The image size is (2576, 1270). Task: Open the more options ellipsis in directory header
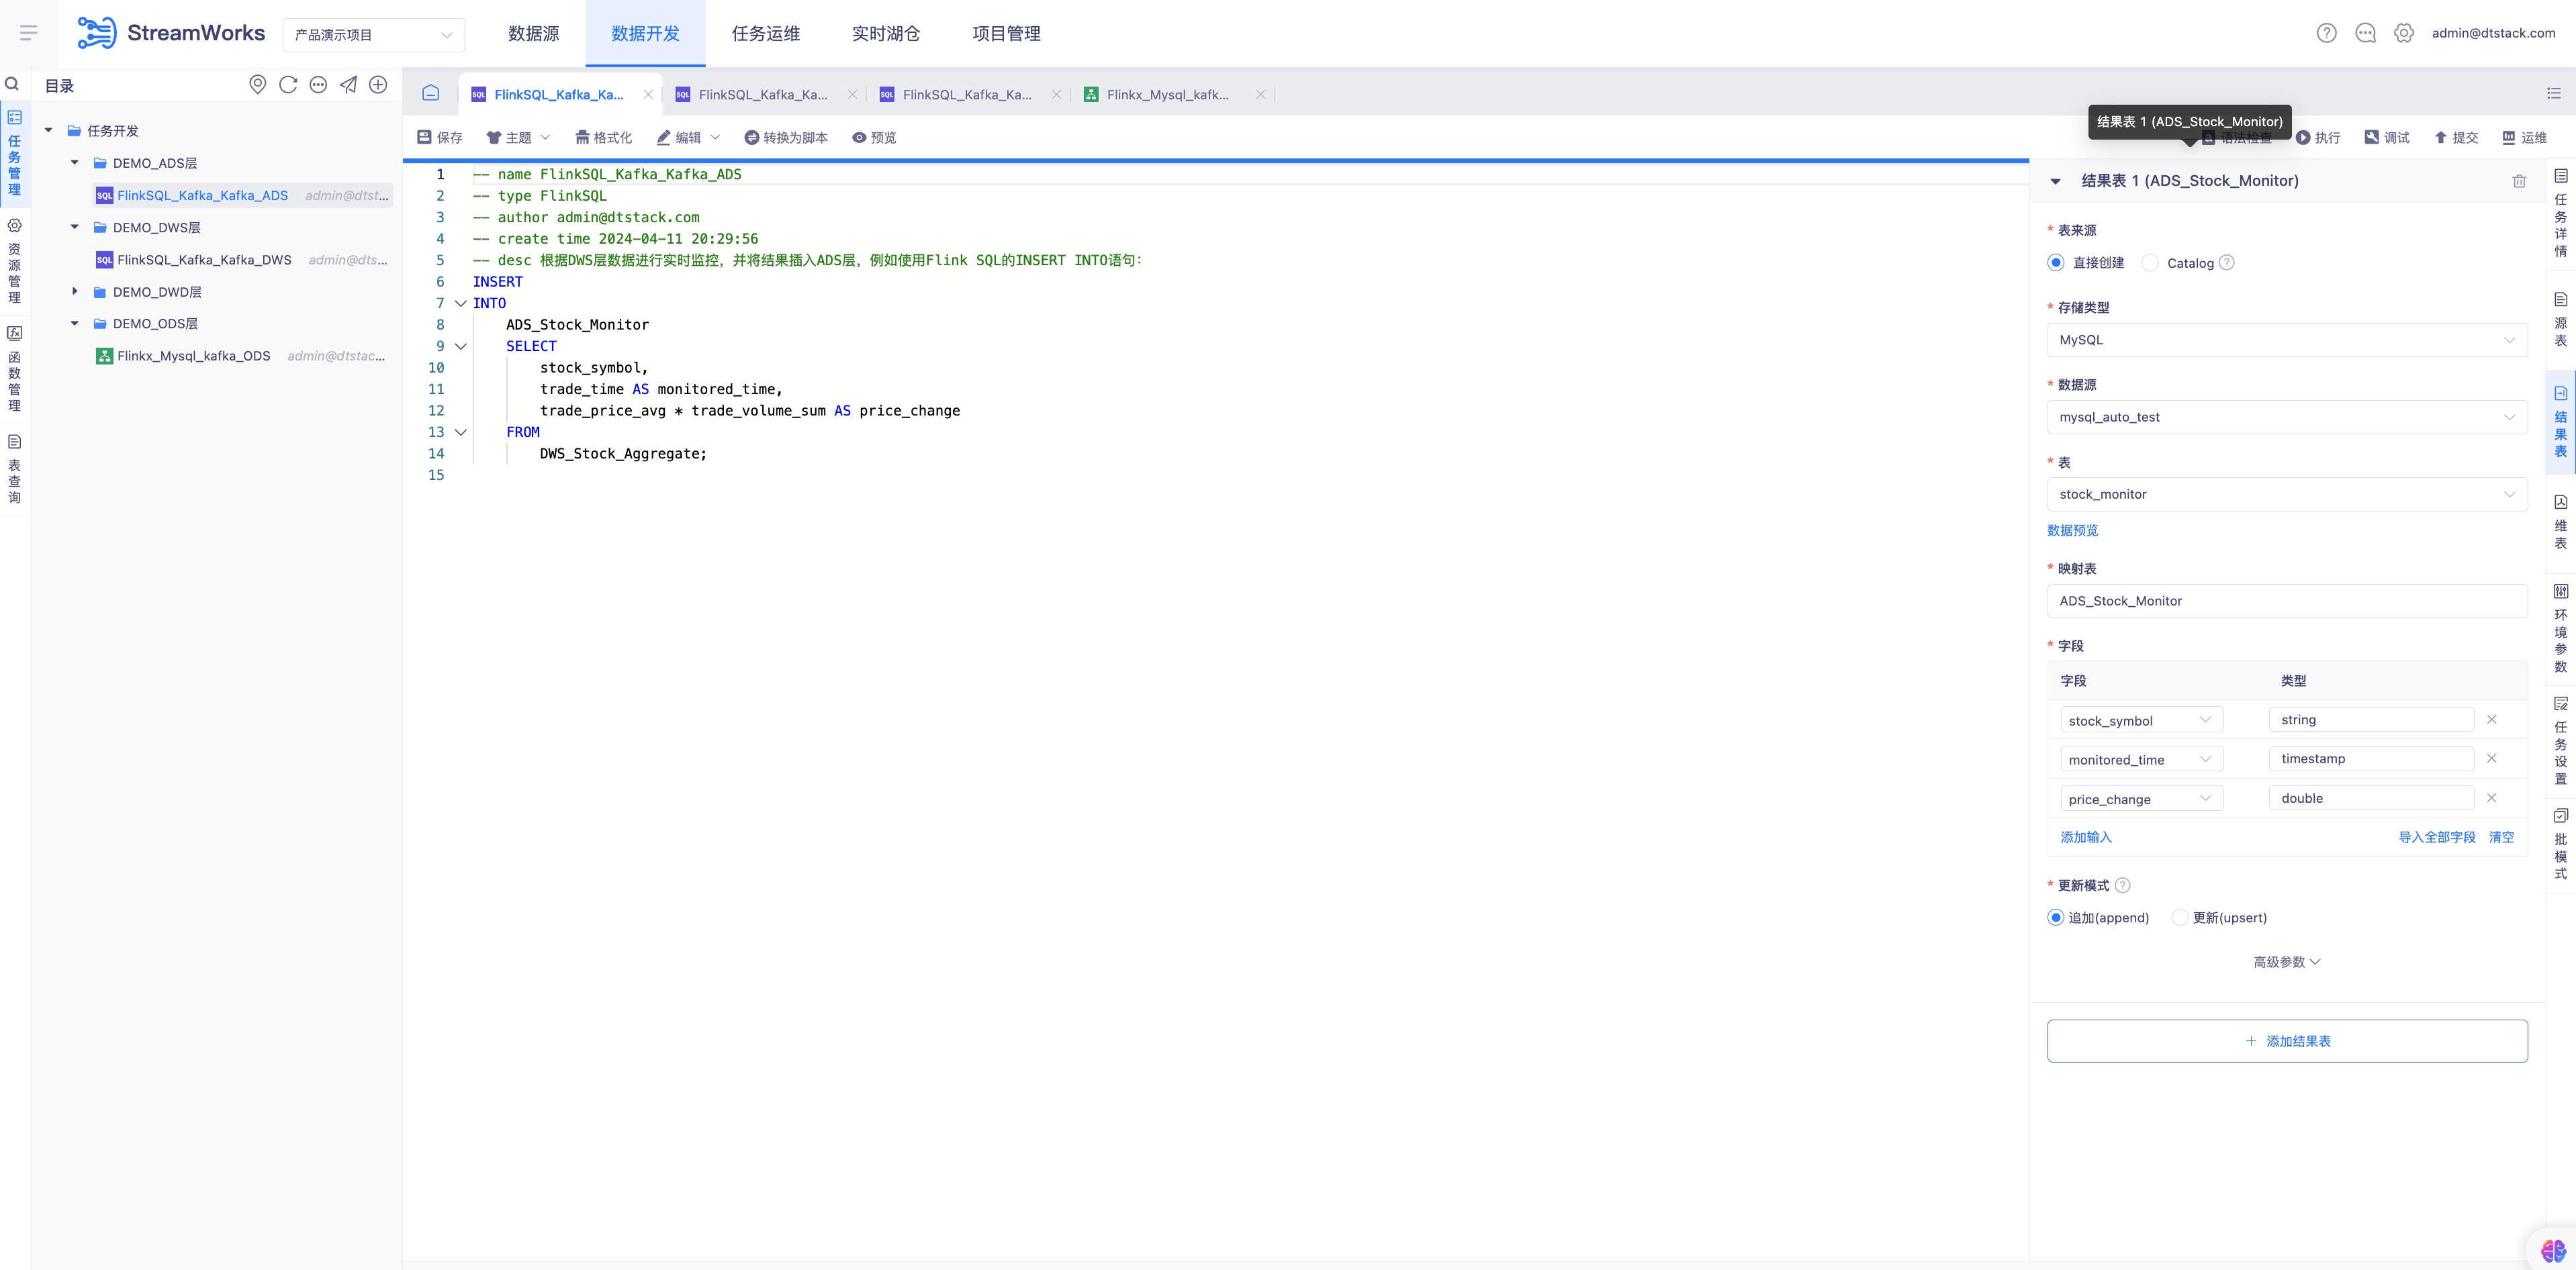click(318, 85)
